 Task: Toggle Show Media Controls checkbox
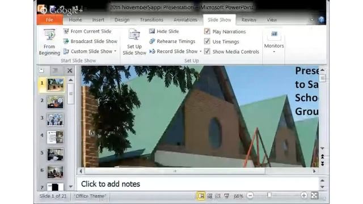tap(207, 52)
